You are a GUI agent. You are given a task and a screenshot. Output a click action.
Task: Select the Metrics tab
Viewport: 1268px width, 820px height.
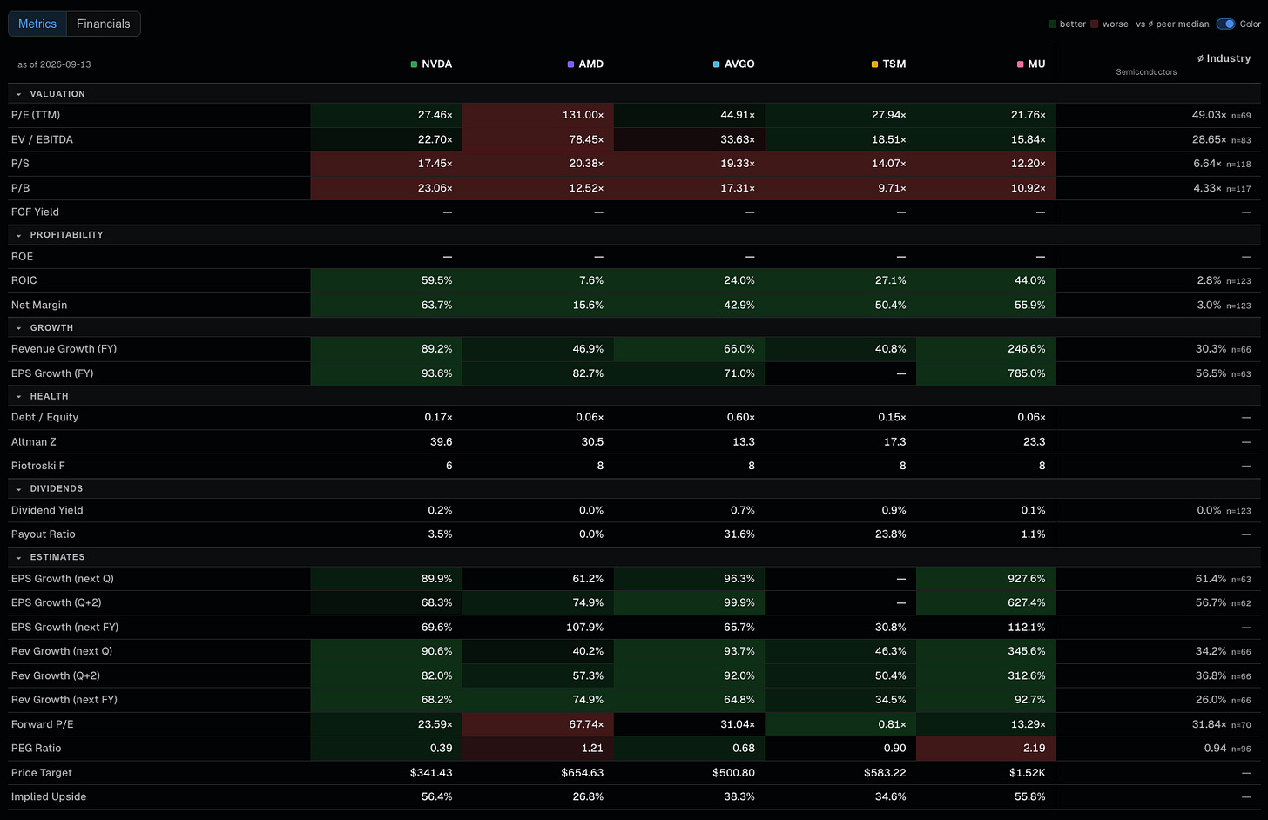tap(37, 24)
